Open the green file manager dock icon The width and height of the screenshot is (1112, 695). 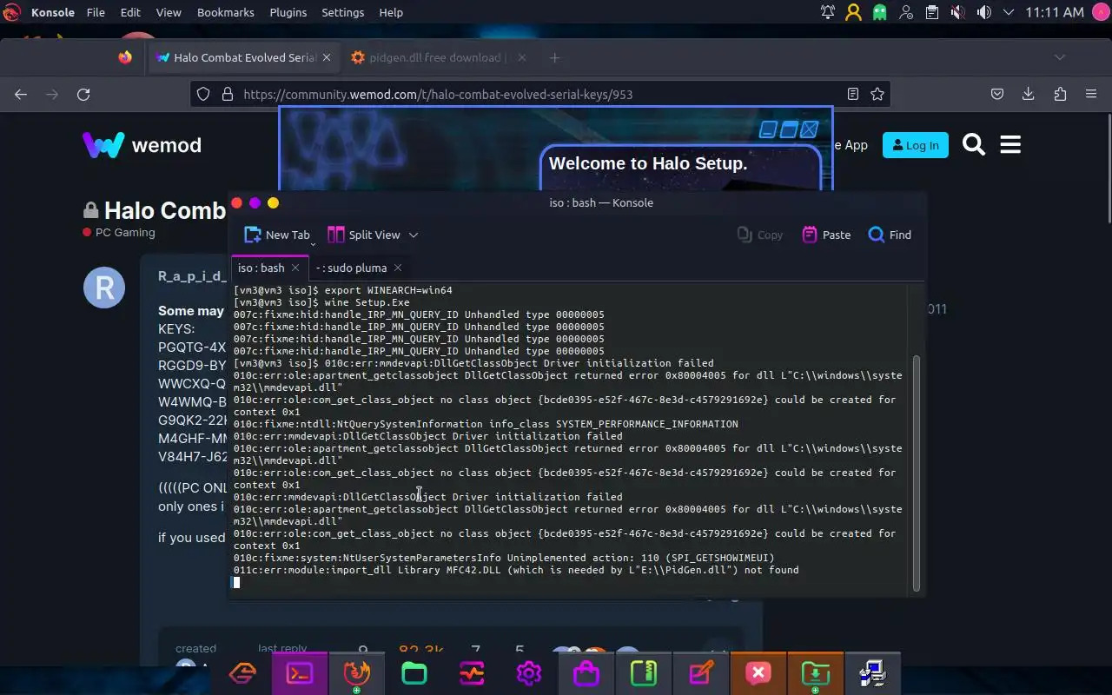414,673
